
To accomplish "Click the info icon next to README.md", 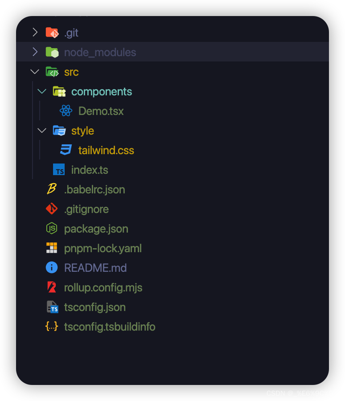I will tap(52, 267).
